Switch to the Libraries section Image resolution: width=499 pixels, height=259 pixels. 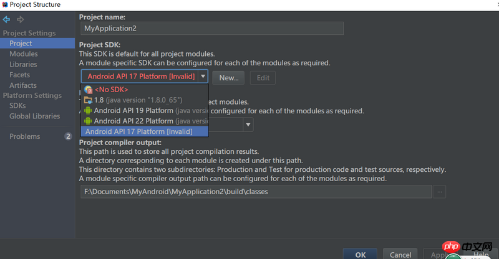(x=23, y=64)
